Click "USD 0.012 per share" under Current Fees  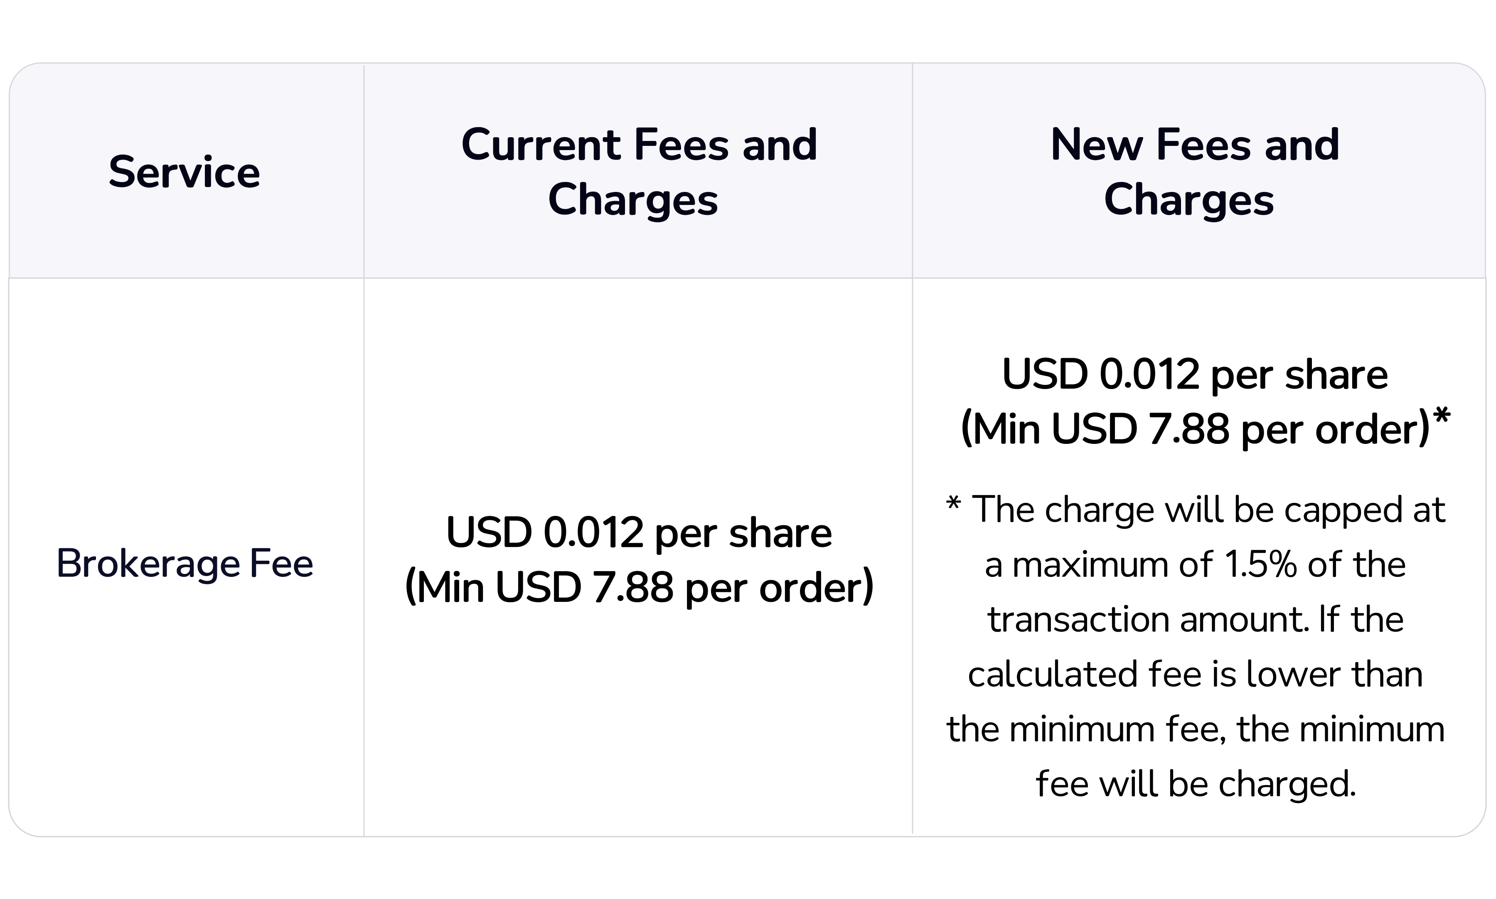(638, 533)
